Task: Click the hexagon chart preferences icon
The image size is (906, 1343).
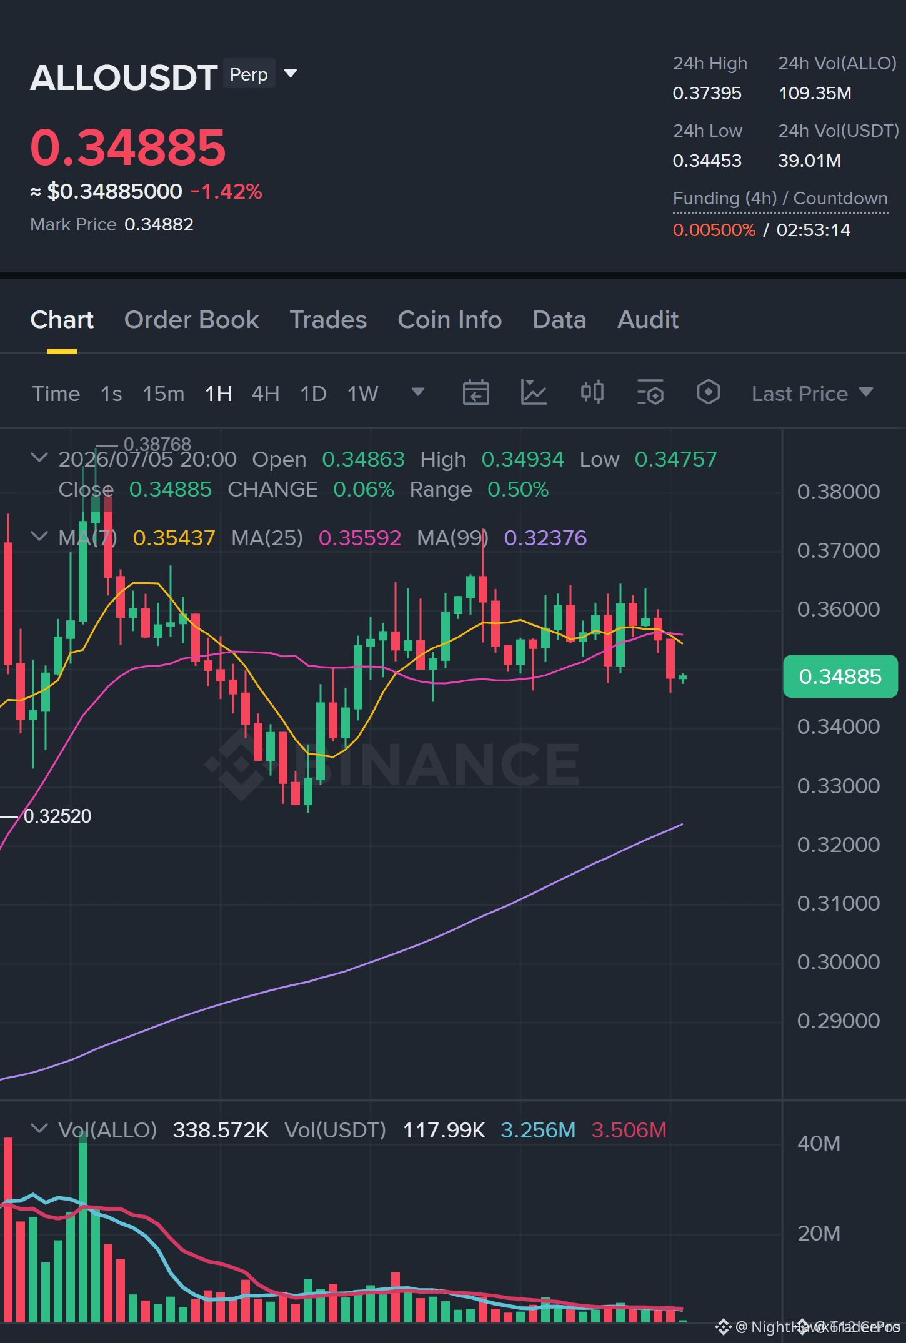Action: point(708,393)
